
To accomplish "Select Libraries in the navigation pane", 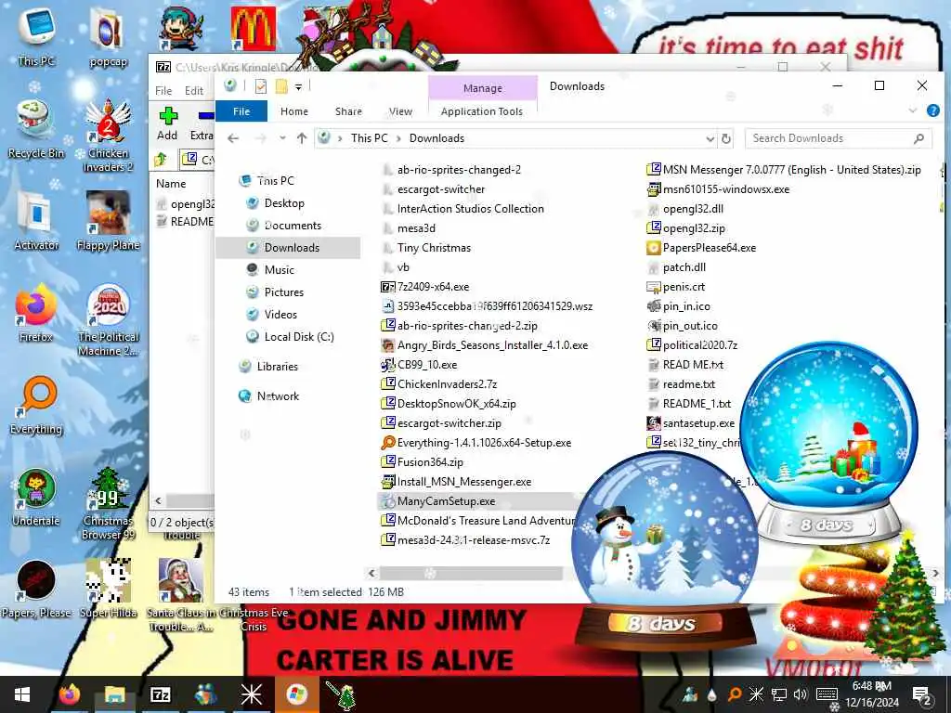I will click(x=277, y=367).
